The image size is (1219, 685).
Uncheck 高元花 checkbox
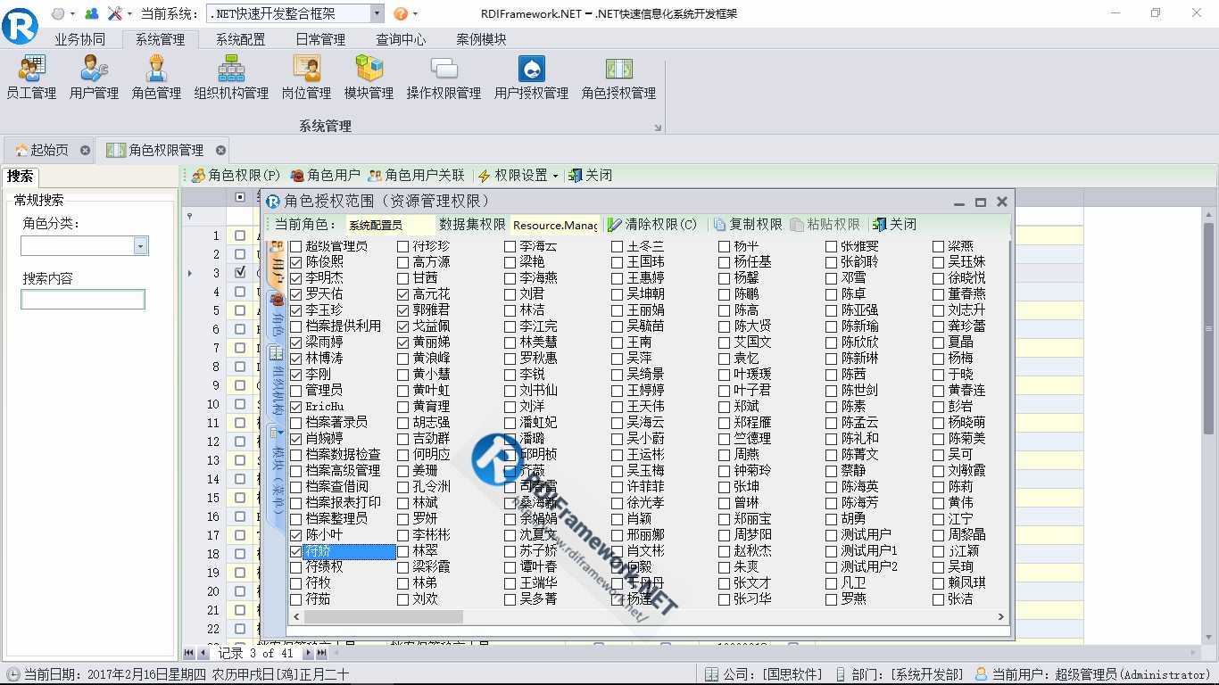(x=403, y=294)
